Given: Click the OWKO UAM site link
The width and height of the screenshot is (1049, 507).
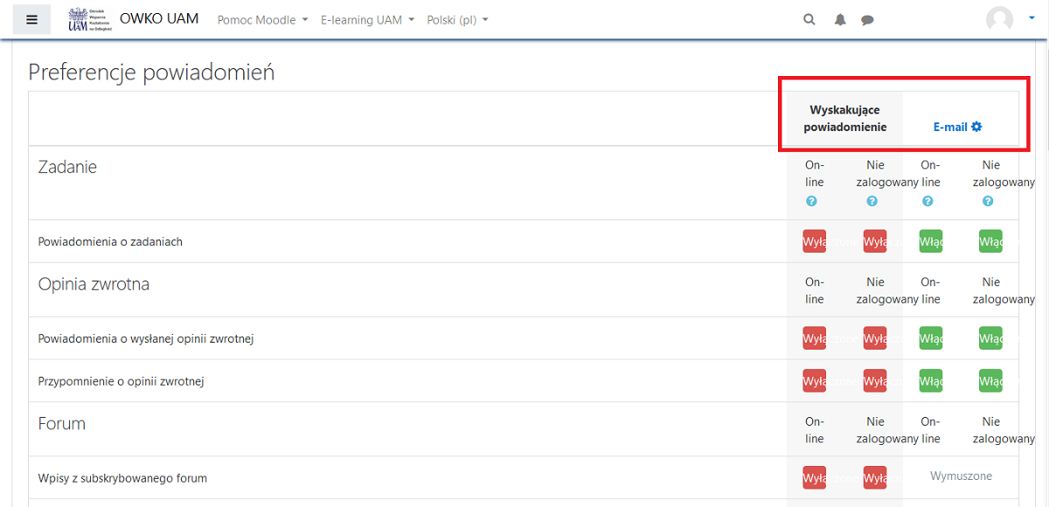Looking at the screenshot, I should click(x=158, y=17).
